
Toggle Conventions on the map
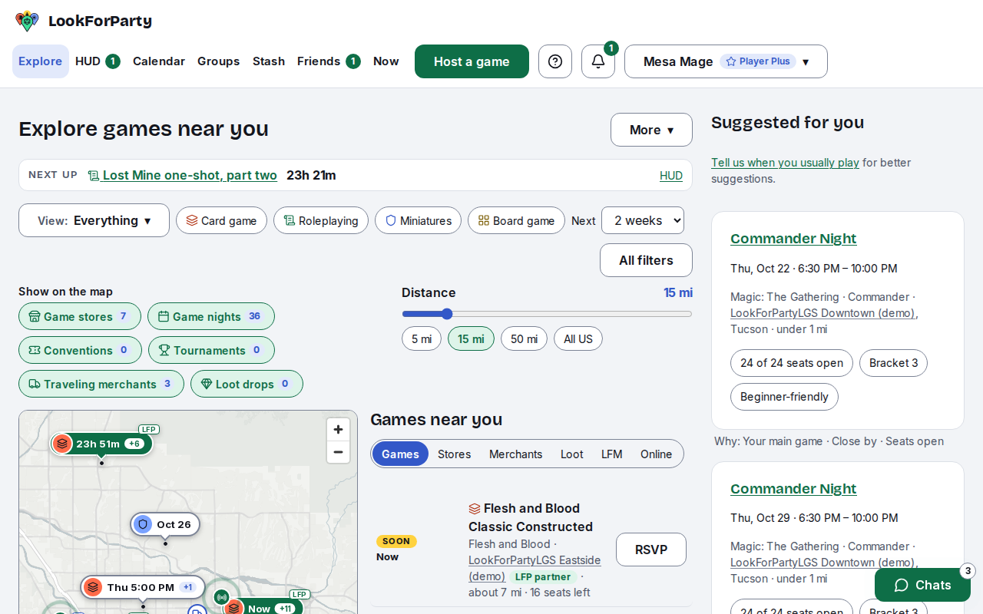pyautogui.click(x=80, y=350)
